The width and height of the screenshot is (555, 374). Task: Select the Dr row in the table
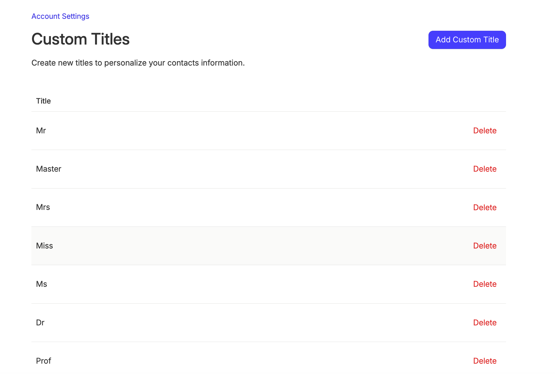pos(220,322)
